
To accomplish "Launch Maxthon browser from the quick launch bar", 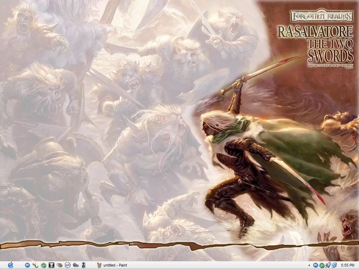I will tap(27, 265).
